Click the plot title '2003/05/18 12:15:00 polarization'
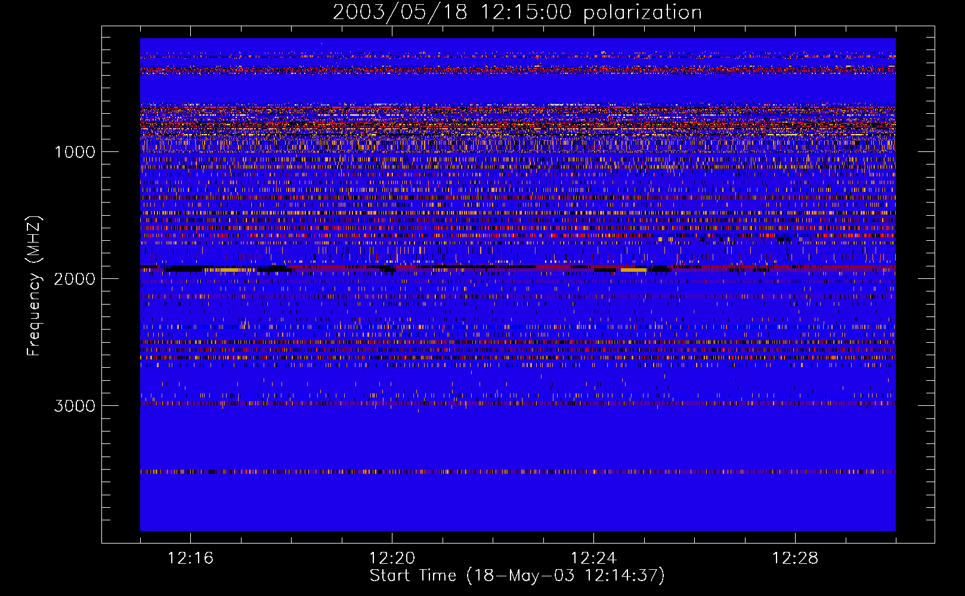Image resolution: width=965 pixels, height=596 pixels. 517,13
